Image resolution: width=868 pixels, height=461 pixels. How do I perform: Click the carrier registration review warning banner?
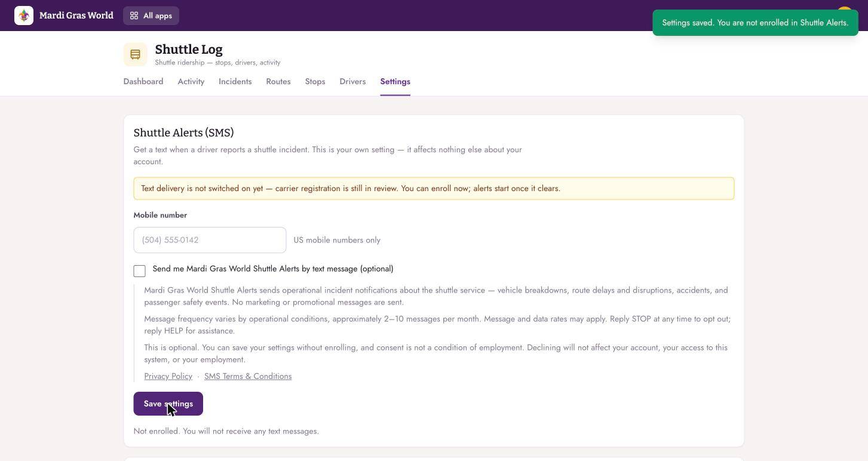click(434, 188)
